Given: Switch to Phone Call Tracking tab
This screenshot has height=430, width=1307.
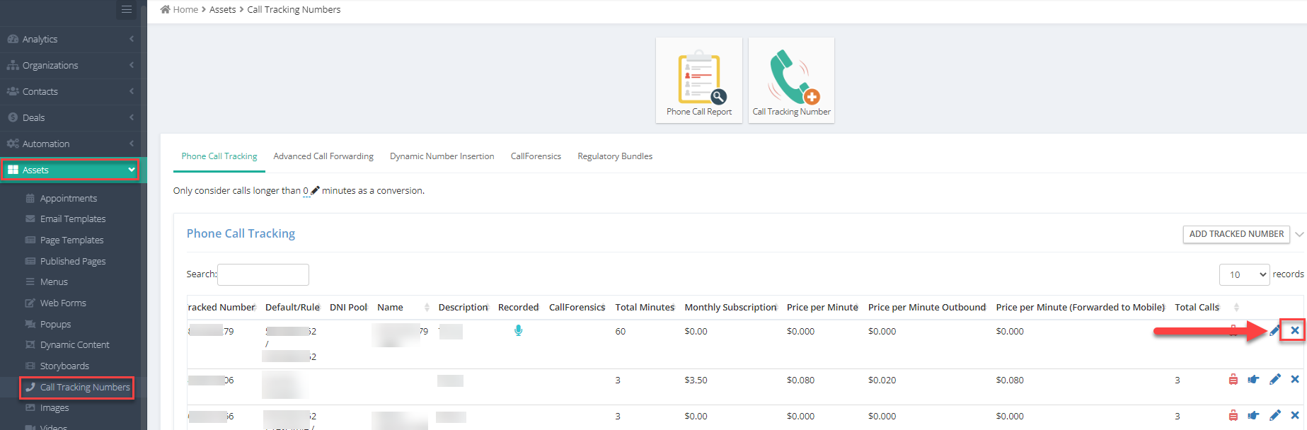Looking at the screenshot, I should pyautogui.click(x=219, y=156).
